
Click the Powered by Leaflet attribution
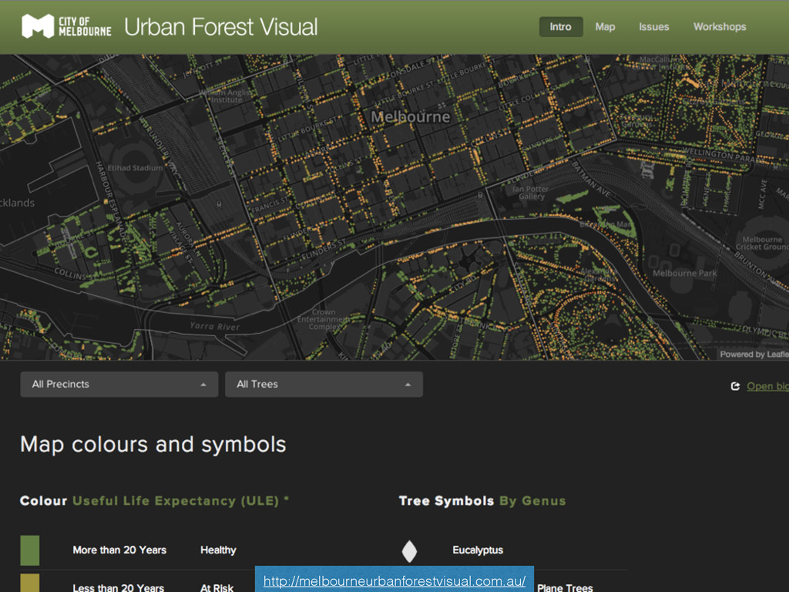(x=754, y=355)
